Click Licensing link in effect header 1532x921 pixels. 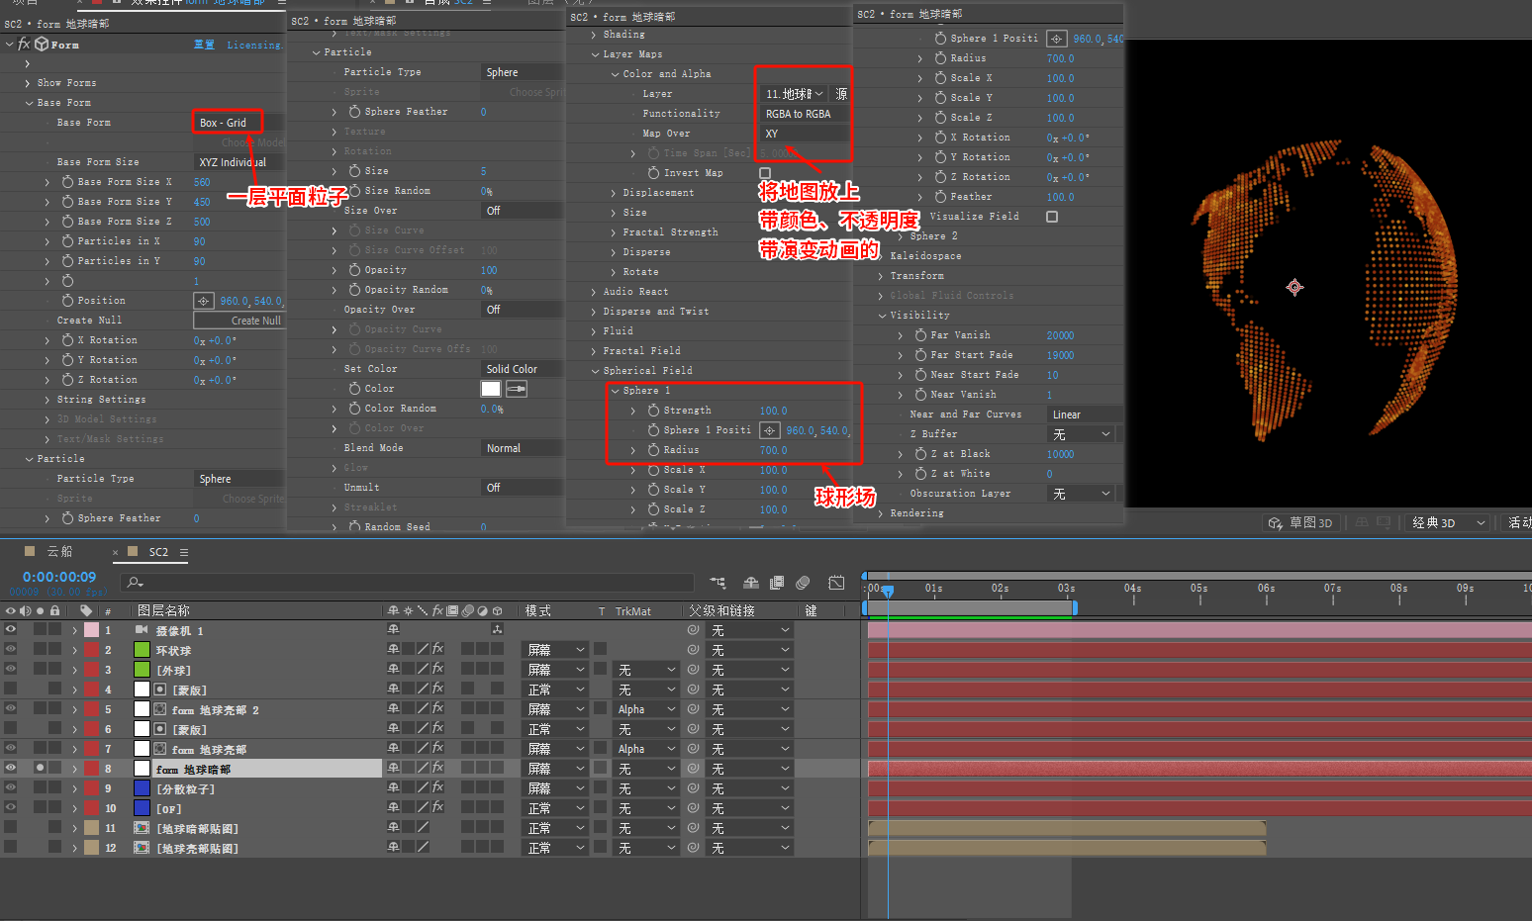(x=253, y=45)
